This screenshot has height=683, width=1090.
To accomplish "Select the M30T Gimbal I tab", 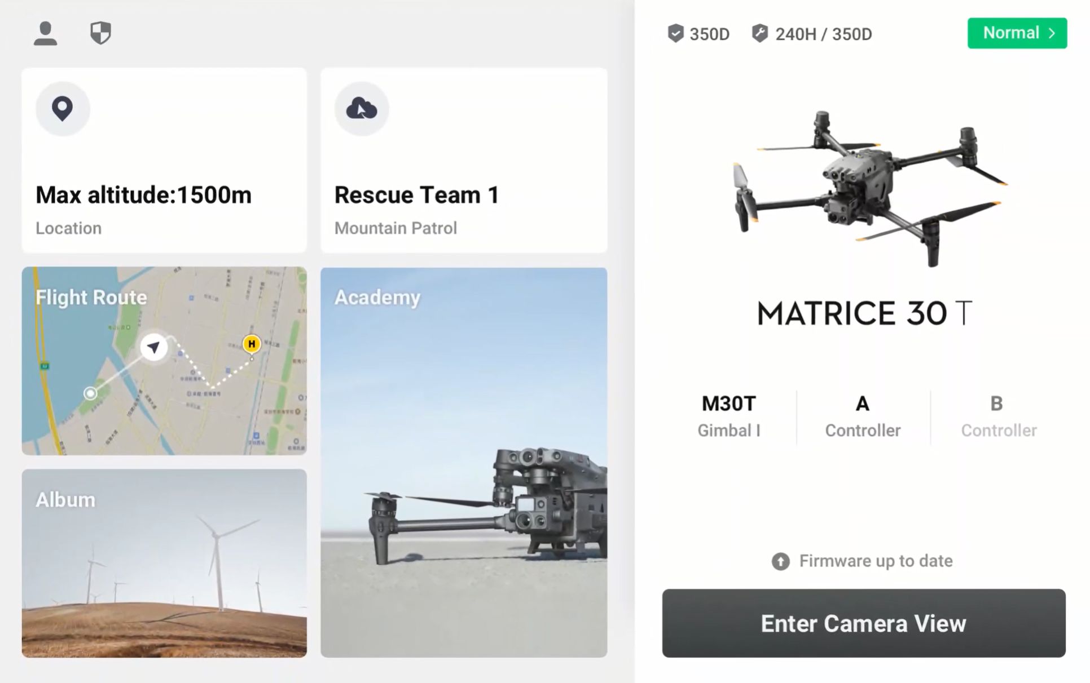I will click(x=728, y=416).
